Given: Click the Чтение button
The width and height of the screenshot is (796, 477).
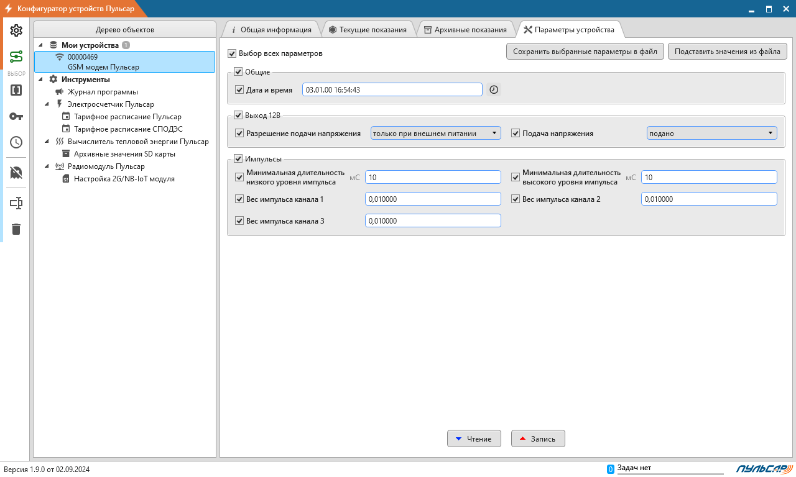Looking at the screenshot, I should click(x=474, y=438).
